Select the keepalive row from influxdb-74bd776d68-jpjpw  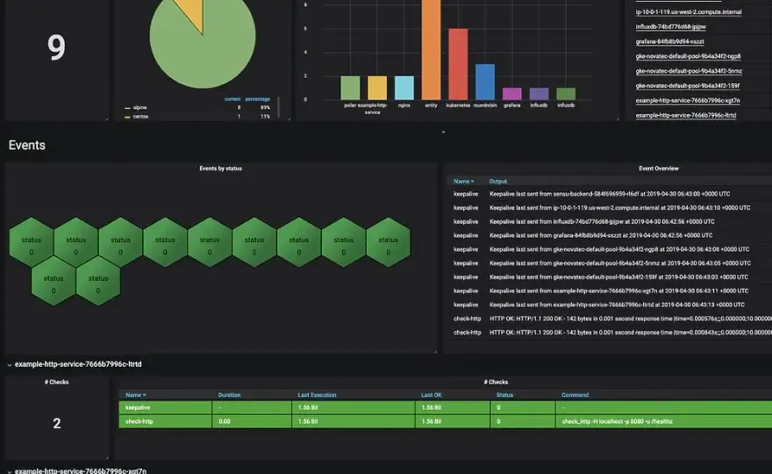coord(611,222)
